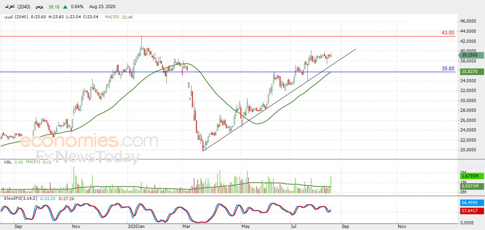
Task: Click the green up-arrow price change icon
Action: (x=65, y=7)
